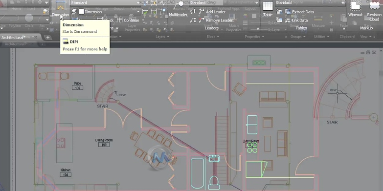
Task: Open the Standard table style dropdown
Action: [x=311, y=2]
